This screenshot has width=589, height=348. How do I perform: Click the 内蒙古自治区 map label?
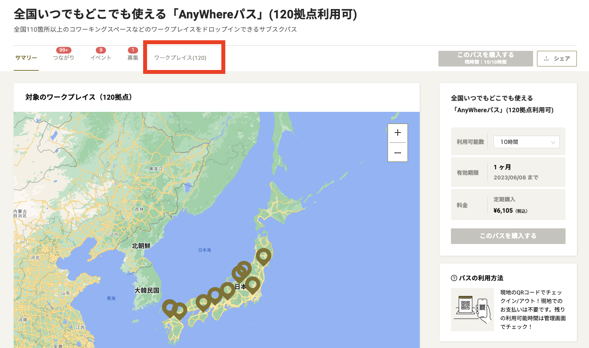click(x=20, y=213)
